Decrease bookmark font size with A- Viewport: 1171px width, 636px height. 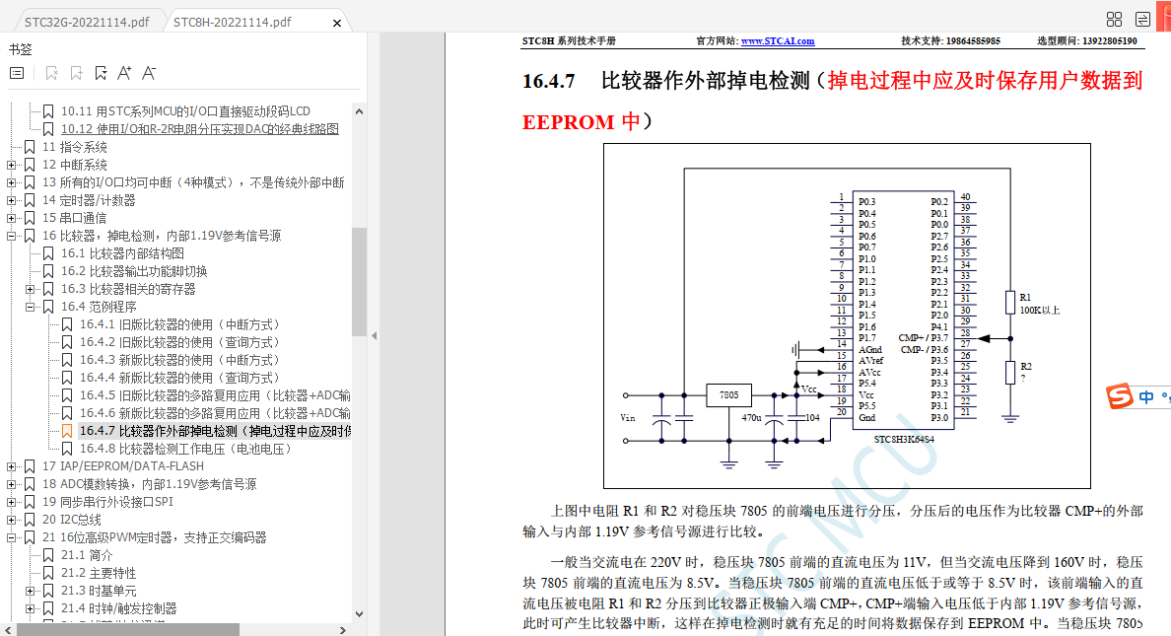click(x=150, y=73)
